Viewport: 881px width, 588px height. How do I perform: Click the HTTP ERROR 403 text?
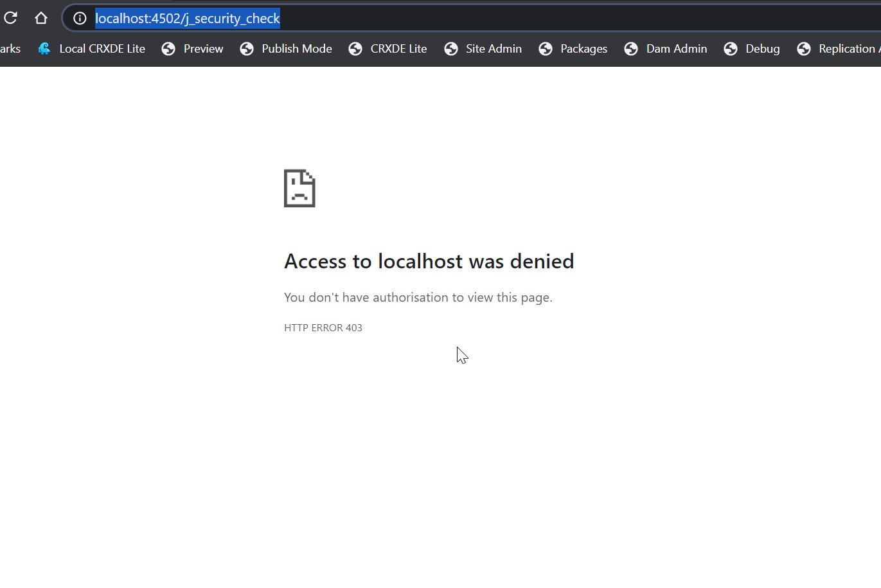pyautogui.click(x=323, y=327)
